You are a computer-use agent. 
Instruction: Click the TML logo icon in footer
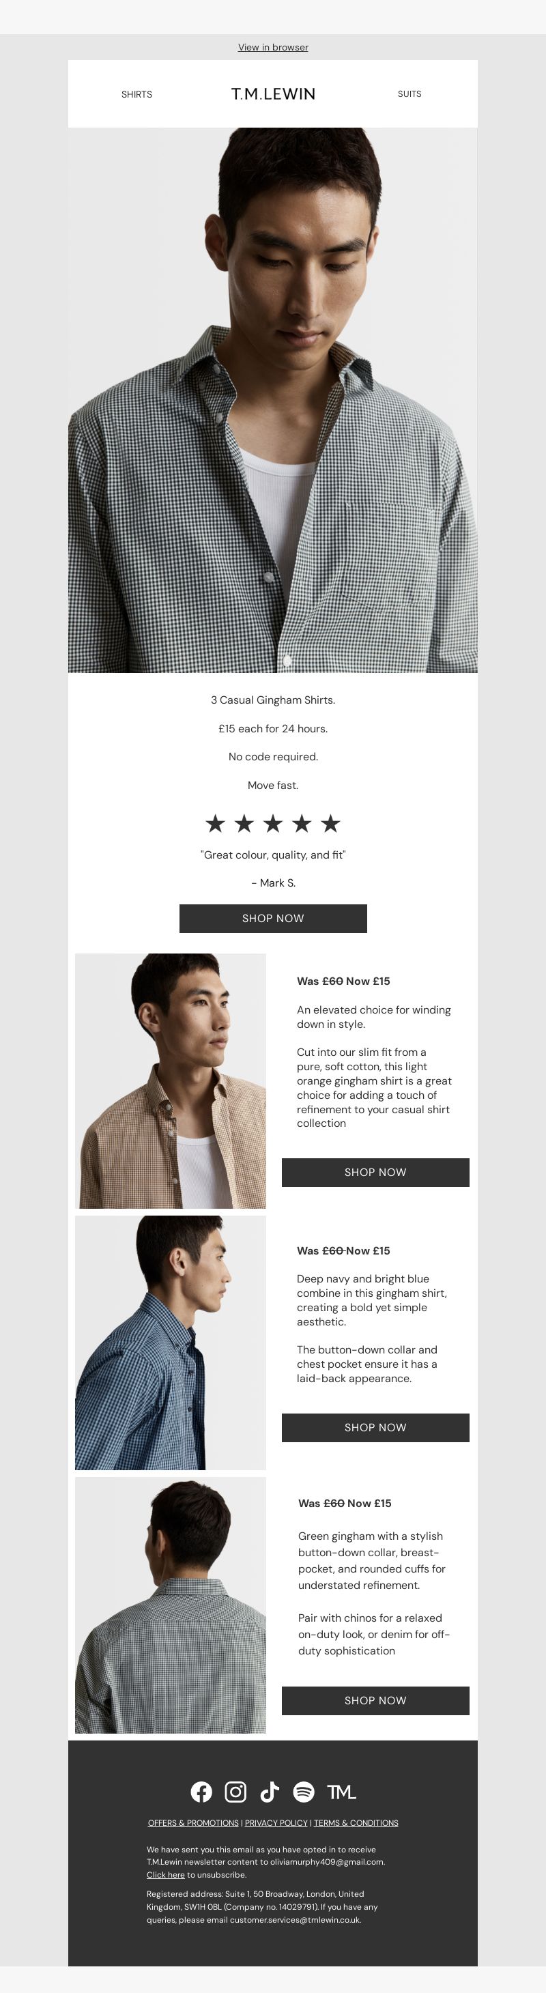coord(341,1792)
